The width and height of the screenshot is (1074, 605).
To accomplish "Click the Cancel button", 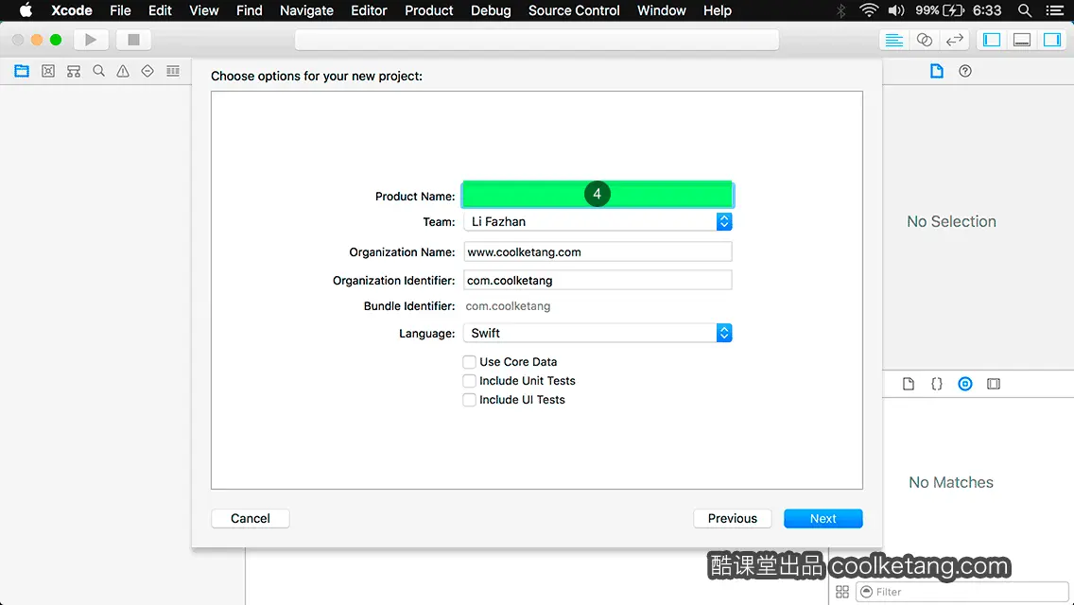I will 250,519.
